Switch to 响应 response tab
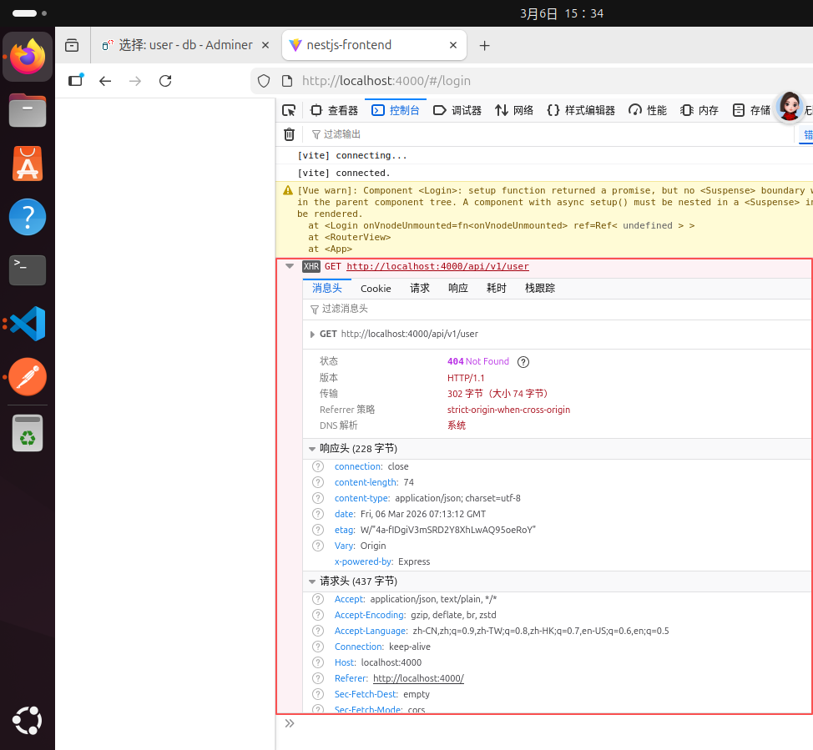Image resolution: width=813 pixels, height=750 pixels. pos(457,288)
